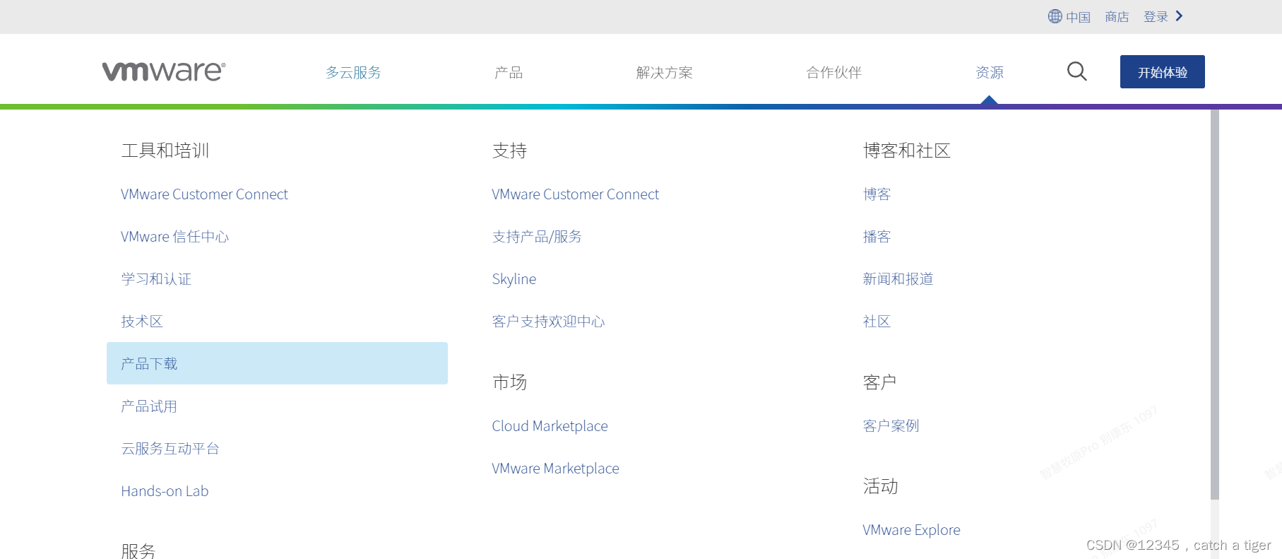The width and height of the screenshot is (1282, 559).
Task: Click the menu panel vertical scrollbar
Action: [1215, 305]
